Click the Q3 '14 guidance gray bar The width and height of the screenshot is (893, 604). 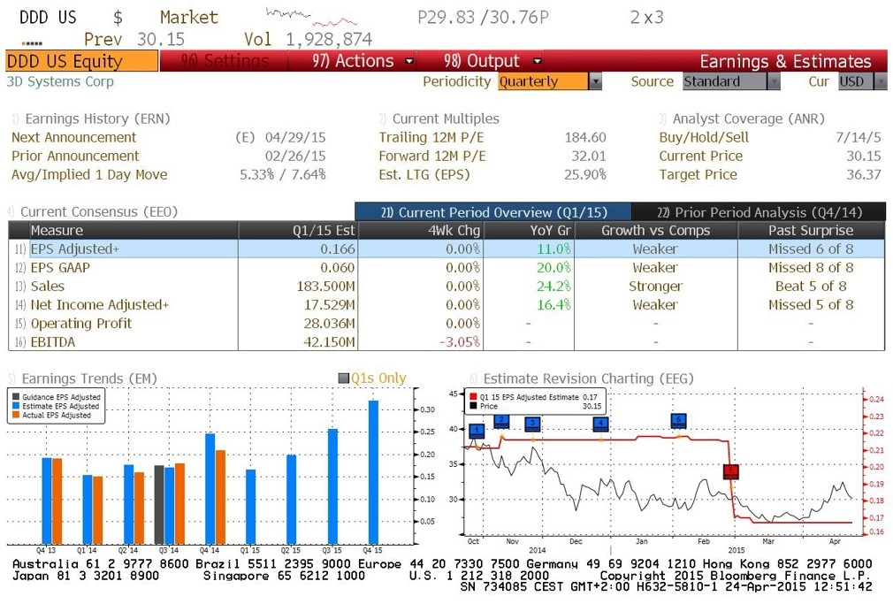(159, 505)
